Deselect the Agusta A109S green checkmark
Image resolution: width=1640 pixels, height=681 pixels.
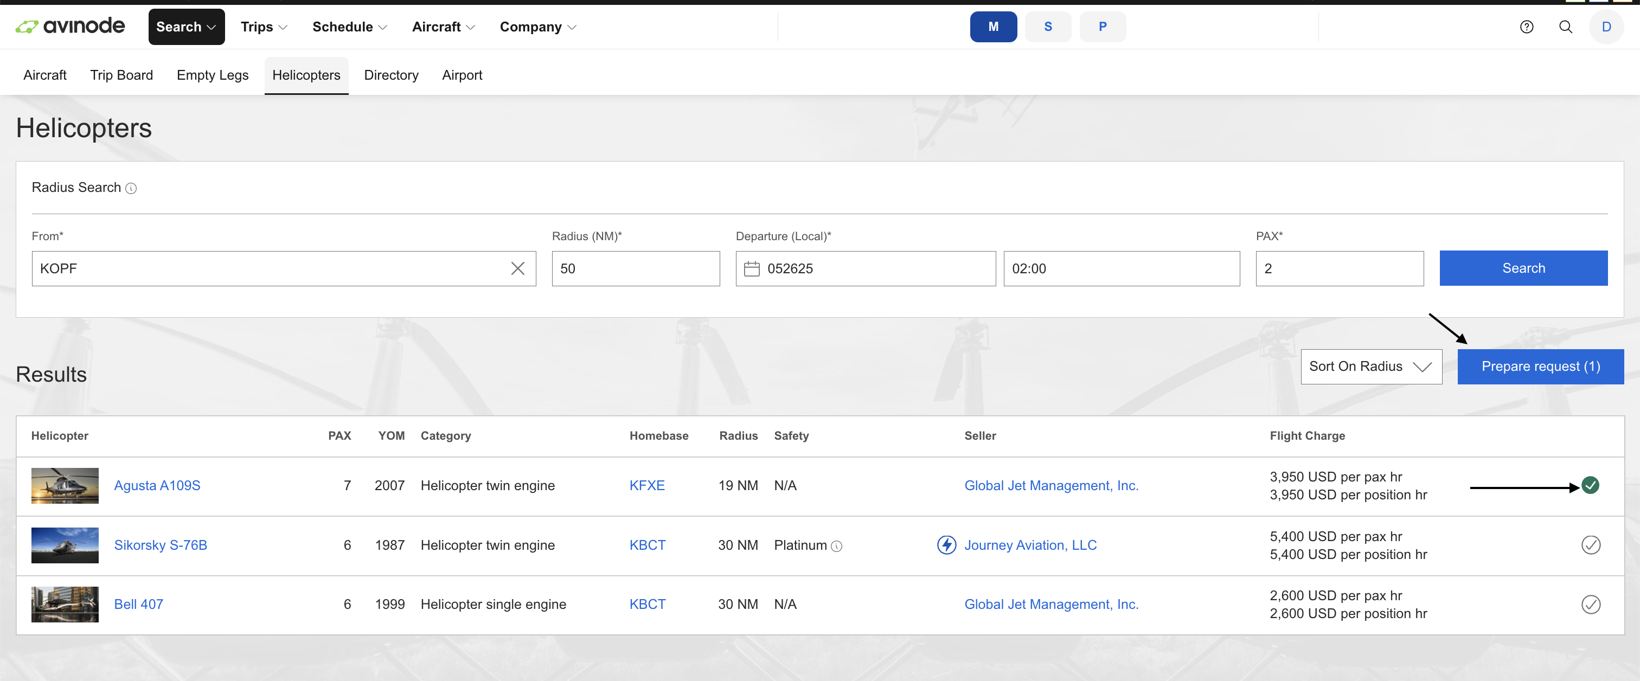(x=1590, y=485)
